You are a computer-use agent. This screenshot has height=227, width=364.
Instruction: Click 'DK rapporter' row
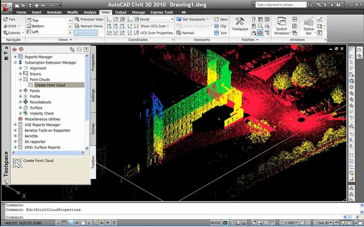coord(35,141)
